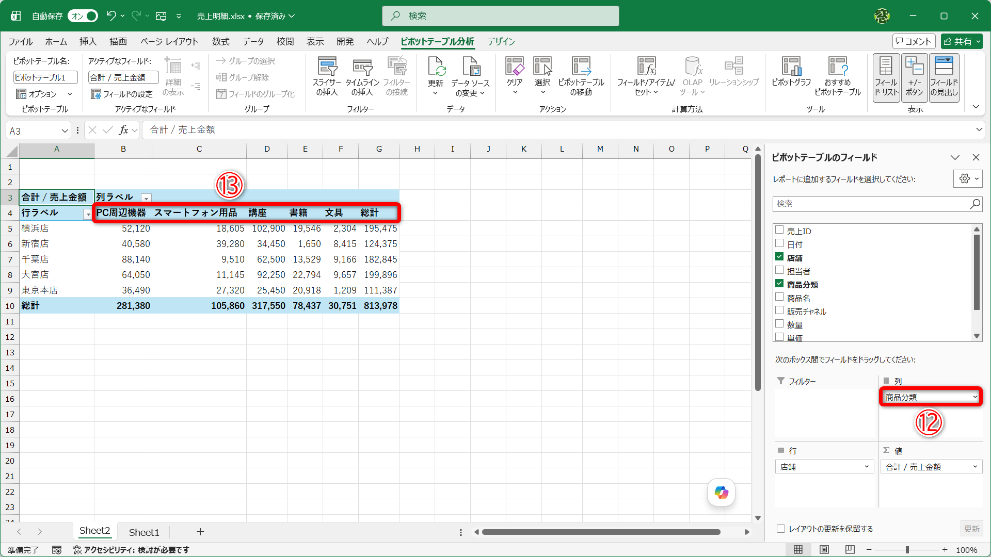Click accessibility status アクセシビリティ: 検討が必要です
This screenshot has width=991, height=557.
131,550
